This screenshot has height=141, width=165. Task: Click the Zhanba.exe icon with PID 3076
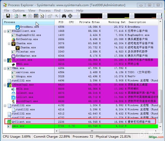[13, 44]
